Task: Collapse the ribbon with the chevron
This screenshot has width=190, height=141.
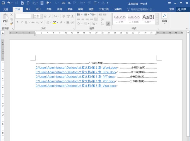Action: click(x=187, y=29)
